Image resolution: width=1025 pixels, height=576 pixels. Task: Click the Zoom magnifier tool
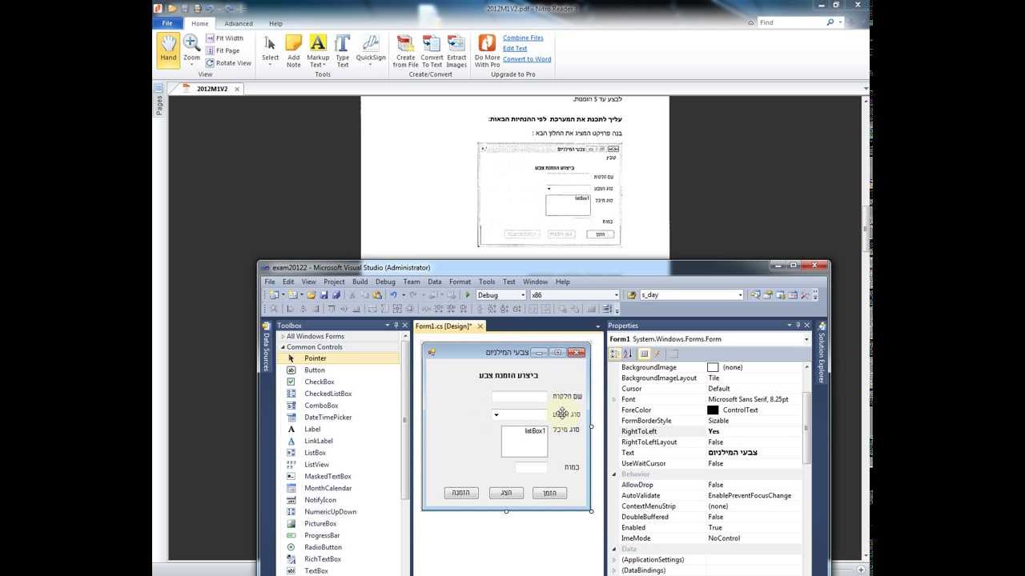[191, 50]
